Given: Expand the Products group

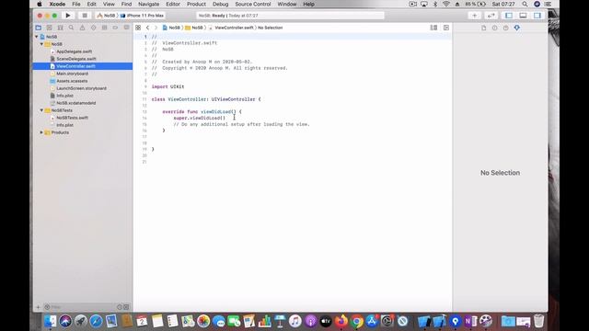Looking at the screenshot, I should coord(41,132).
